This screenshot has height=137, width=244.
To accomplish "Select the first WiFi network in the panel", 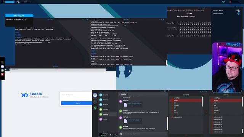I will (226, 10).
